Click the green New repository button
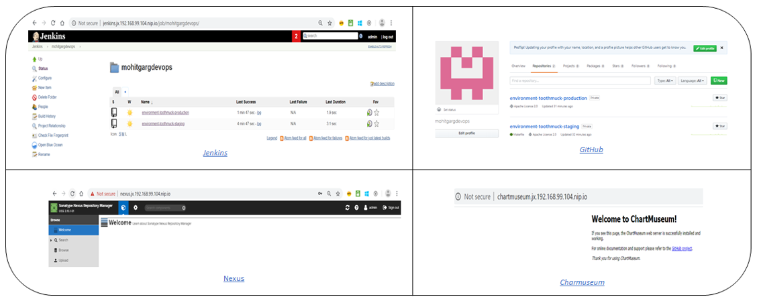This screenshot has height=301, width=757. (719, 80)
